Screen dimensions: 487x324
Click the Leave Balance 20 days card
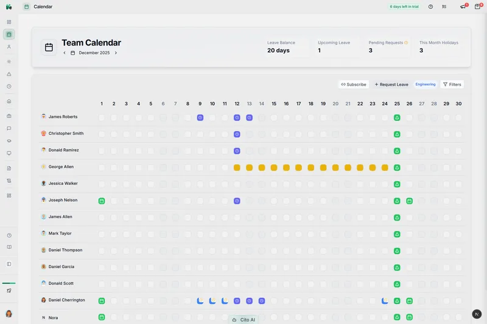point(286,47)
